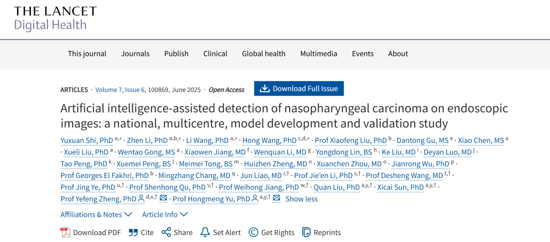Open the Multimedia menu item
Image resolution: width=550 pixels, height=242 pixels.
[319, 54]
